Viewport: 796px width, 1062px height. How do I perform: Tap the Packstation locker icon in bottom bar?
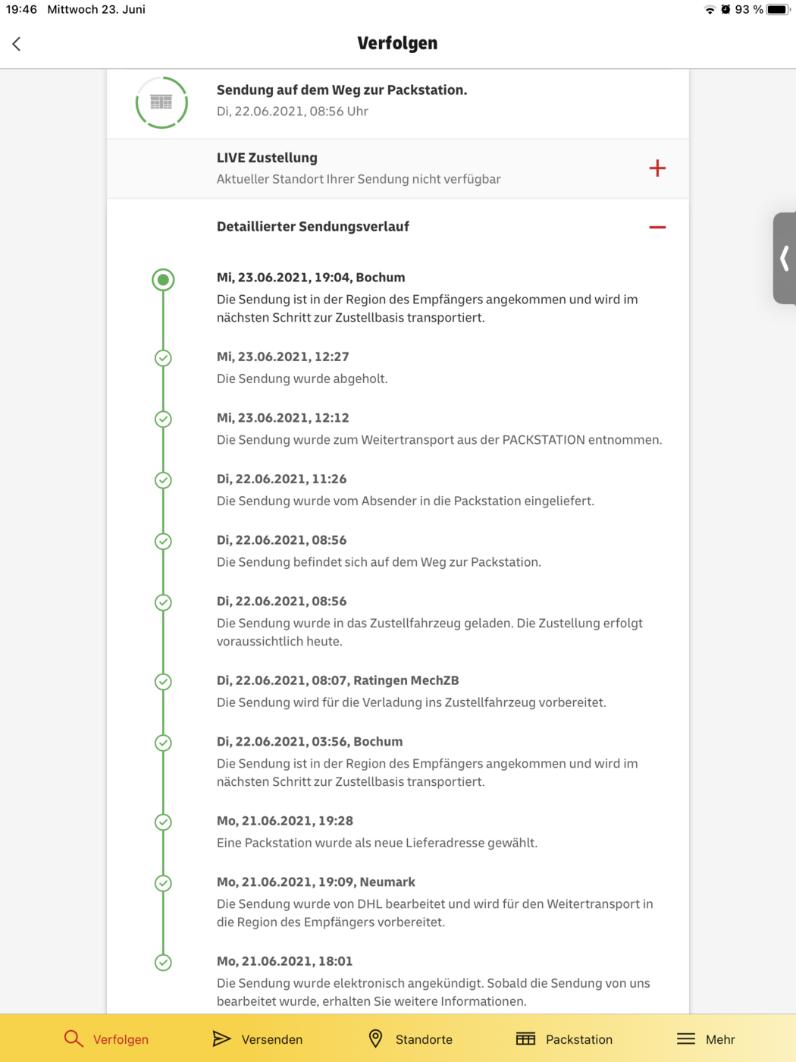(x=525, y=1038)
